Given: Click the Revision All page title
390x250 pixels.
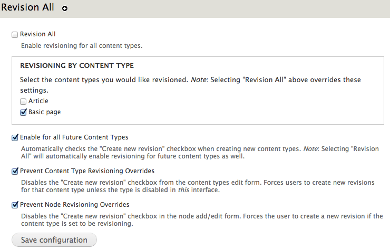Looking at the screenshot, I should click(x=27, y=7).
